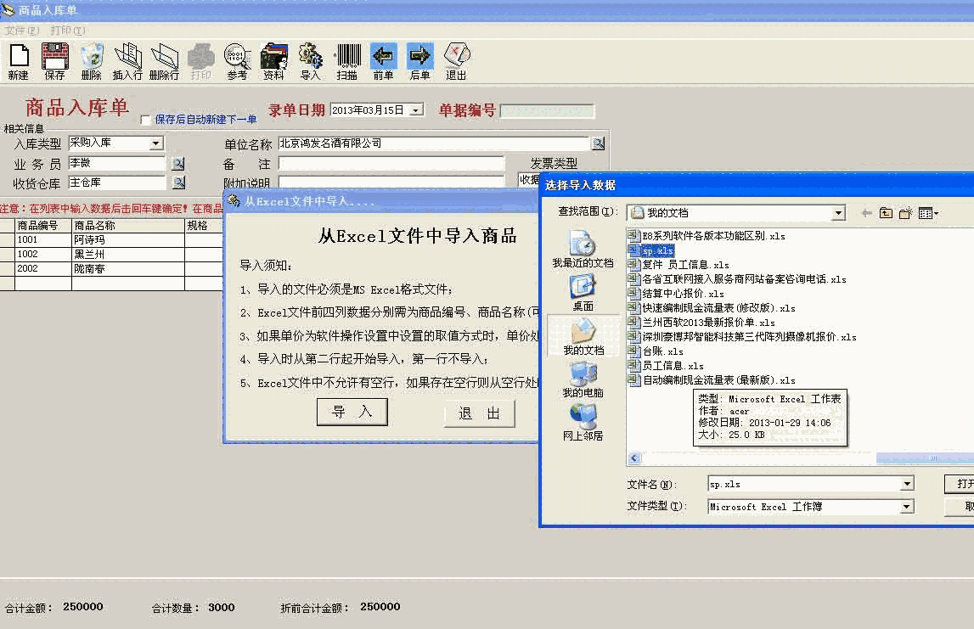Click the 退出 exit toolbar icon
Viewport: 974px width, 629px height.
point(456,59)
